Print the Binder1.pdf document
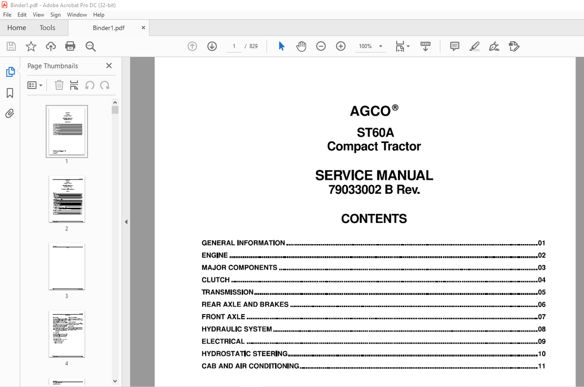This screenshot has width=584, height=387. tap(70, 46)
